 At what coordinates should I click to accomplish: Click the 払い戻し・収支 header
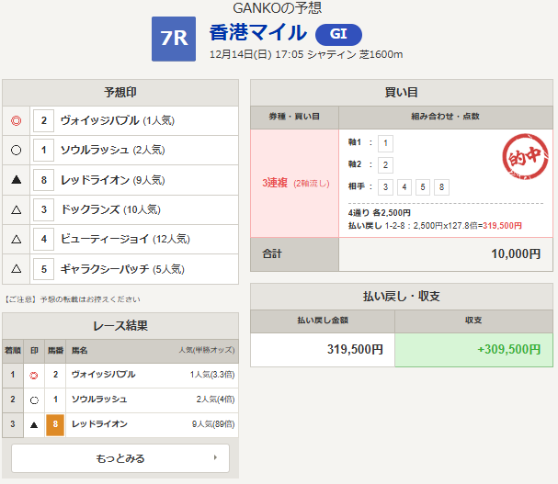pyautogui.click(x=402, y=297)
